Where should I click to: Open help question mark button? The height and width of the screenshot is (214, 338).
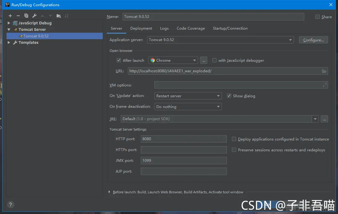[x=11, y=204]
